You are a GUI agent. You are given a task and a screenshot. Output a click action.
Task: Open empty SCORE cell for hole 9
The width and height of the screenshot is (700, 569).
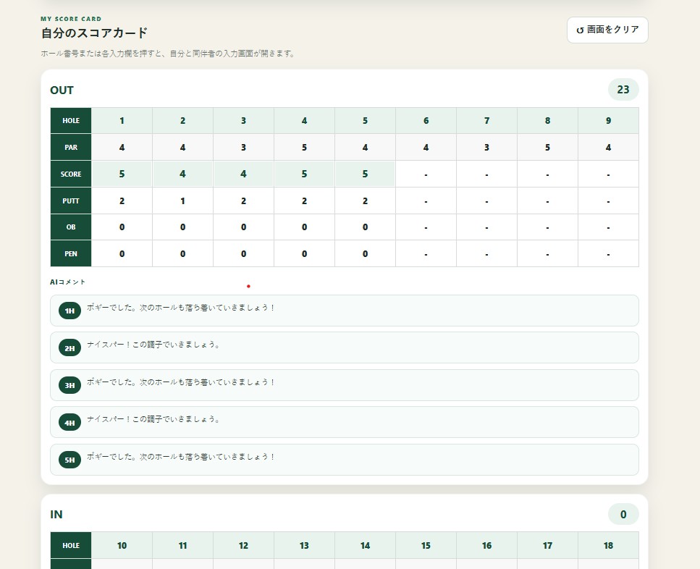point(609,174)
